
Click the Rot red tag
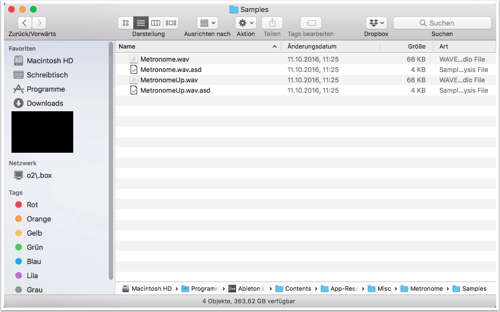[x=32, y=205]
